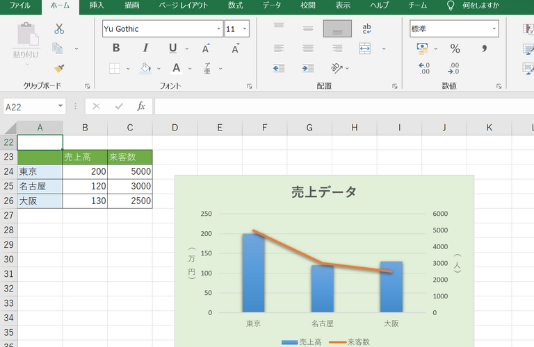
Task: Click the Cut scissors icon
Action: (59, 29)
